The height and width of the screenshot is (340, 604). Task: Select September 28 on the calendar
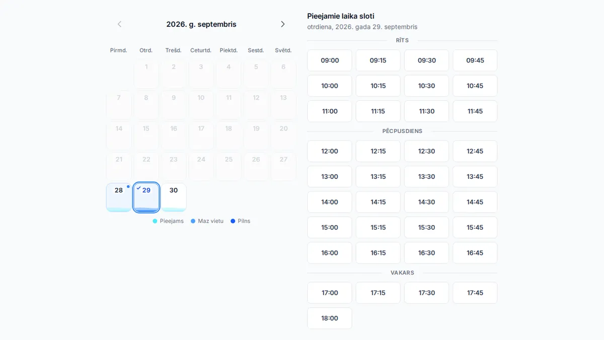click(119, 197)
